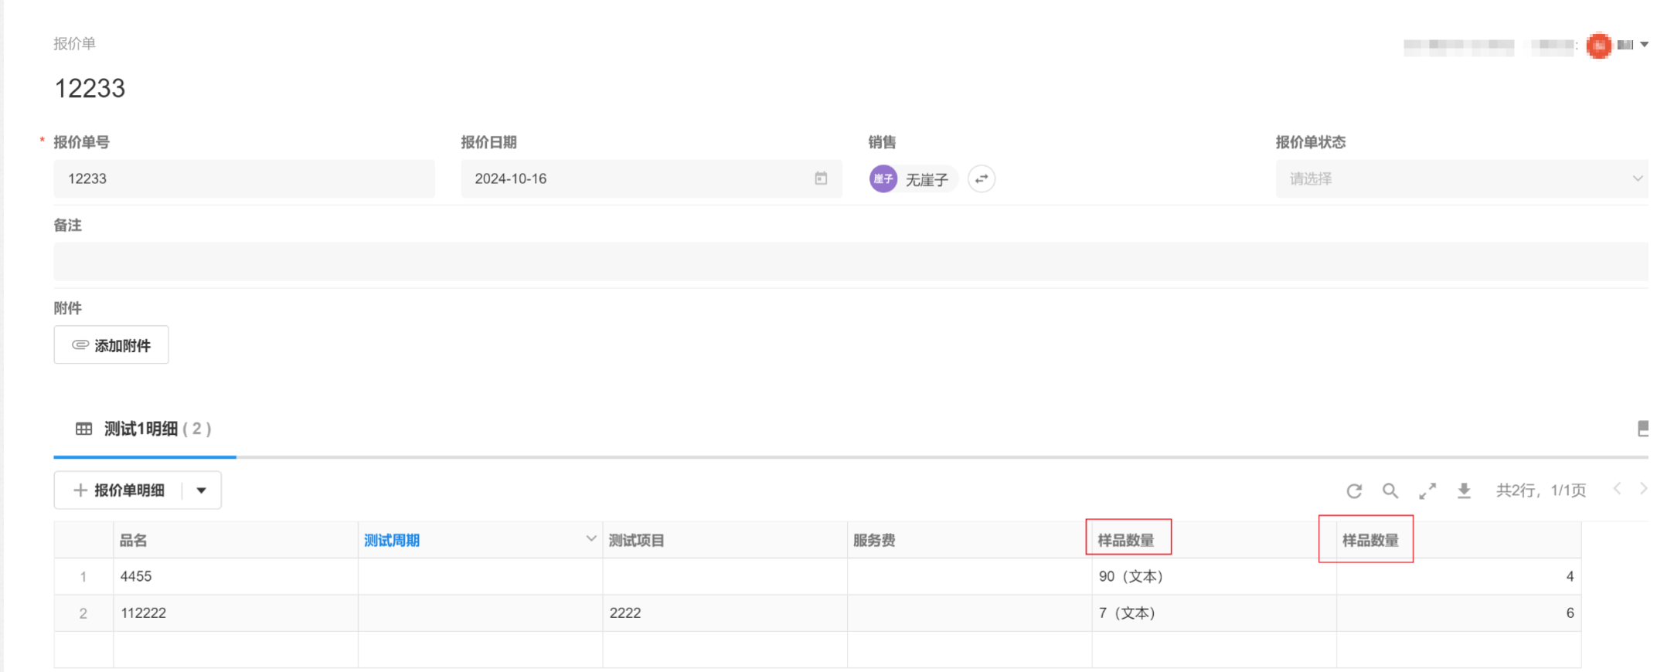Expand the 报价单明细 button dropdown arrow
The width and height of the screenshot is (1657, 672).
202,490
